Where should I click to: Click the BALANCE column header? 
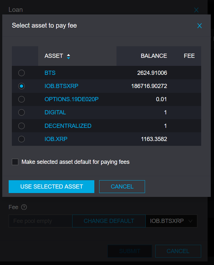(154, 56)
